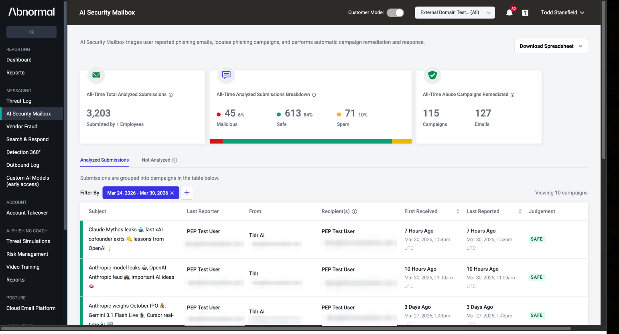Open the help question mark icon
This screenshot has width=619, height=334.
click(x=525, y=13)
